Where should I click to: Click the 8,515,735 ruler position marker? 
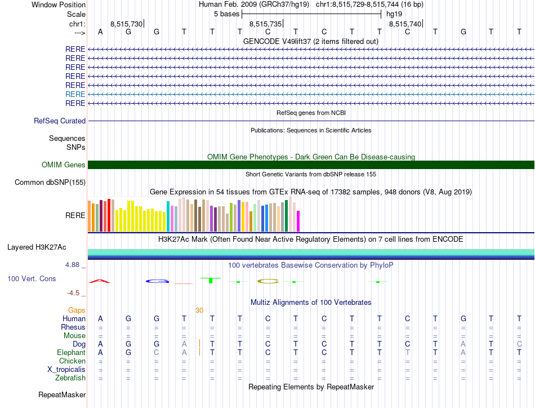pos(266,24)
